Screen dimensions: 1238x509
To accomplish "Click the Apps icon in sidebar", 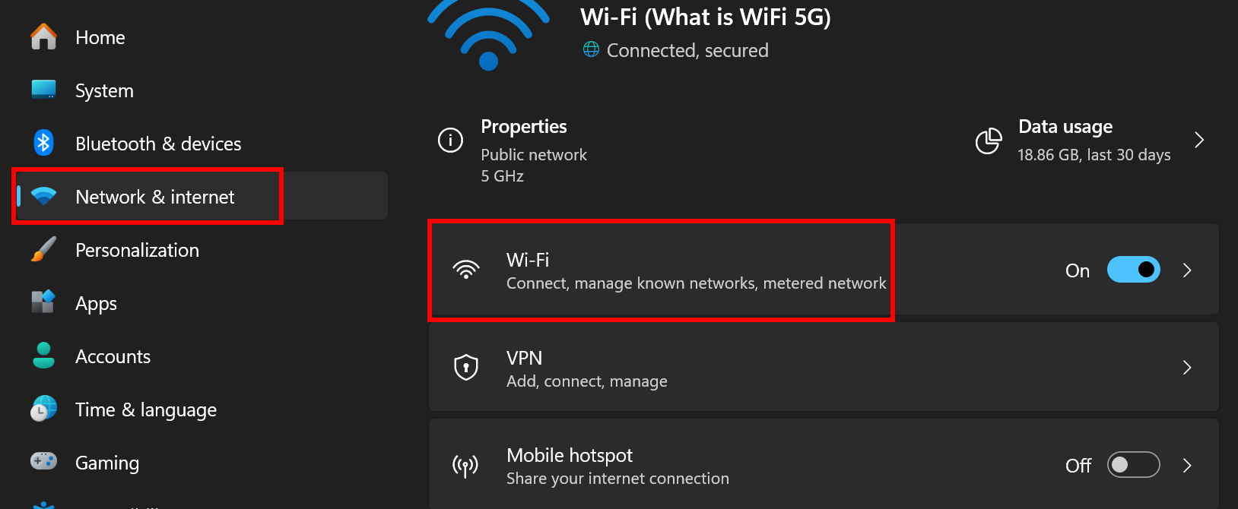I will point(43,302).
